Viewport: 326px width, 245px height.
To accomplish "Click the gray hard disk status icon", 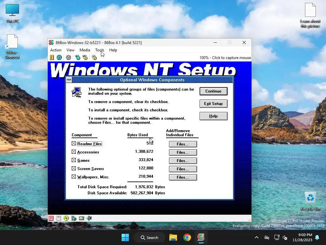I will tap(81, 218).
